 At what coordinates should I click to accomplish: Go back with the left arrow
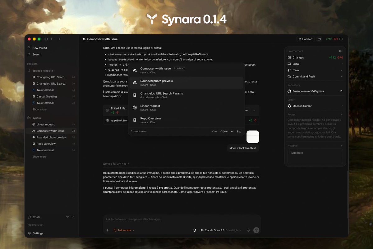(52, 39)
